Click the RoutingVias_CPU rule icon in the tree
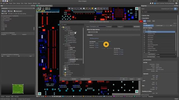Screen dimensions: 179x100 [69, 59]
